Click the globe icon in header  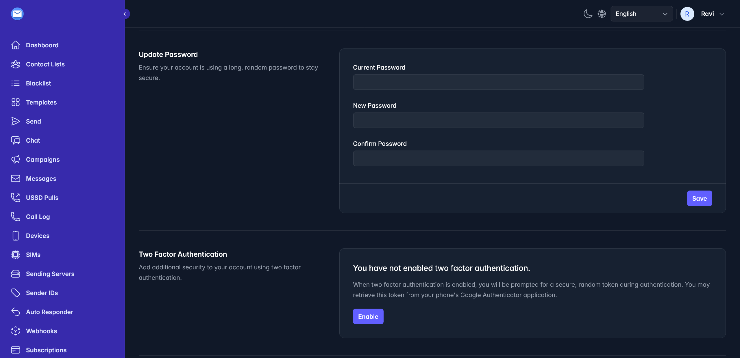pyautogui.click(x=602, y=14)
